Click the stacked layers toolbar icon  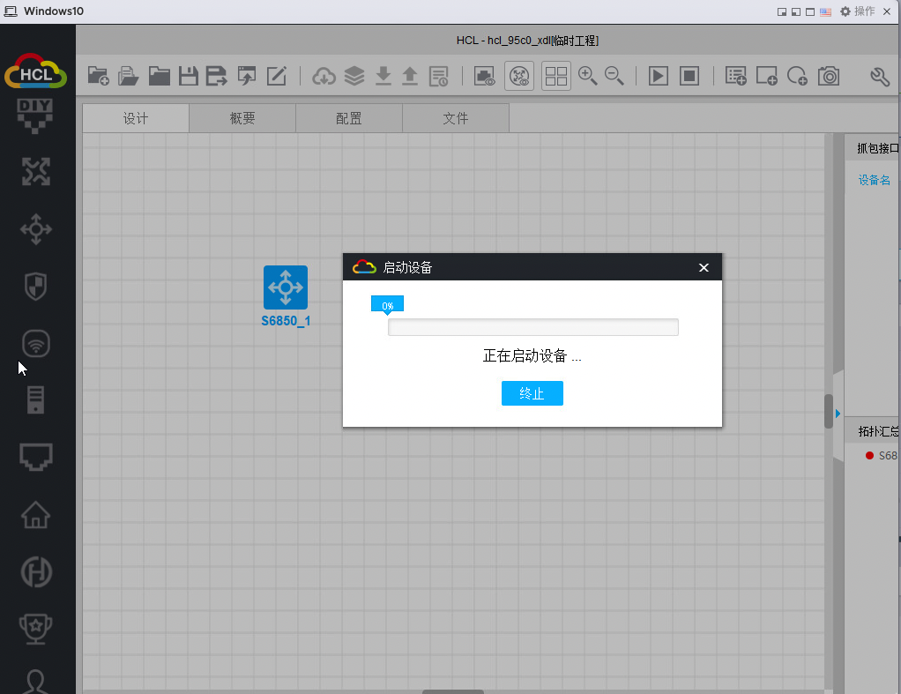pos(354,76)
